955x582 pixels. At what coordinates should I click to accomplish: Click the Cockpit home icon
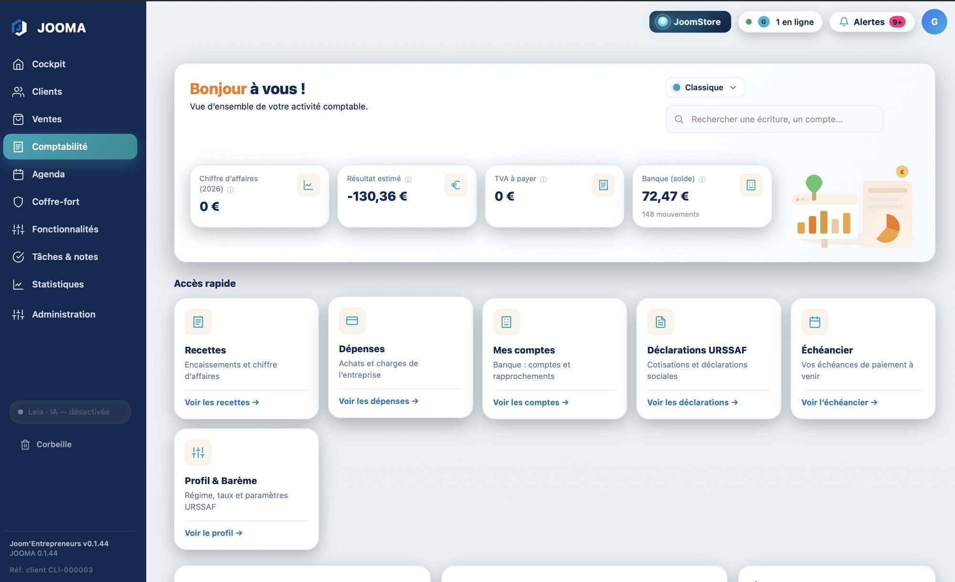click(x=18, y=64)
